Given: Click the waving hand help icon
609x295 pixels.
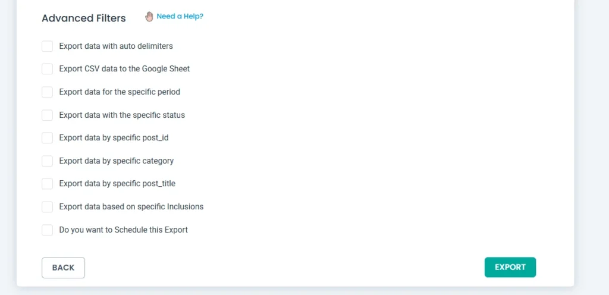Looking at the screenshot, I should 149,17.
